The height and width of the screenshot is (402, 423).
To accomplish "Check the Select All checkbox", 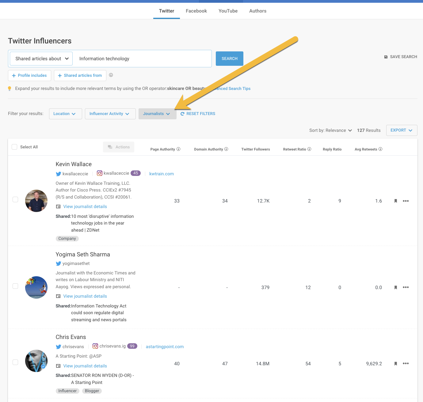I will tap(14, 147).
